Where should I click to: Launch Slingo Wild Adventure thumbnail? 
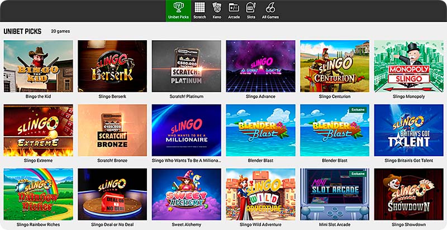click(260, 194)
